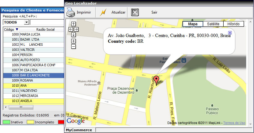The width and height of the screenshot is (254, 133).
Task: Pan the map left with arrow
Action: [71, 29]
